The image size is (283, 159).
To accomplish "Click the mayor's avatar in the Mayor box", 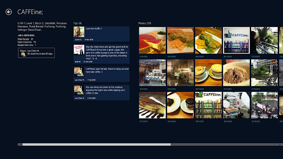I will pyautogui.click(x=23, y=54).
